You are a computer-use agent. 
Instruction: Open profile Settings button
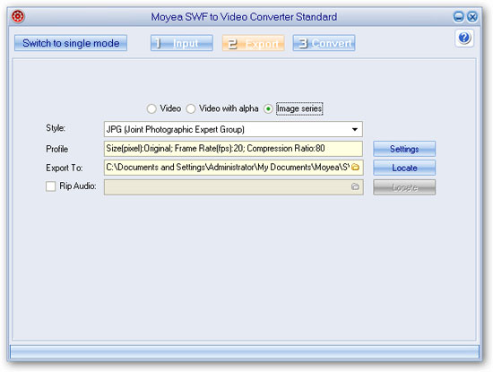tap(404, 149)
